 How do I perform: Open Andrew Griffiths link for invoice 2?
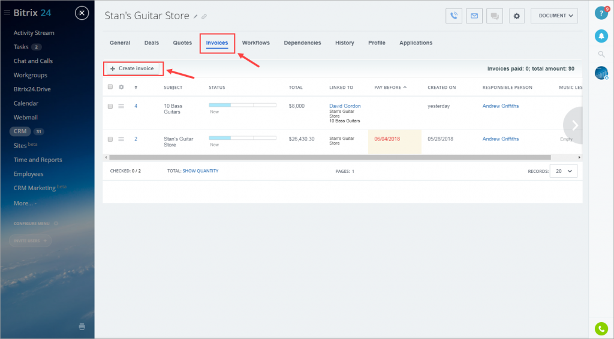pos(501,139)
